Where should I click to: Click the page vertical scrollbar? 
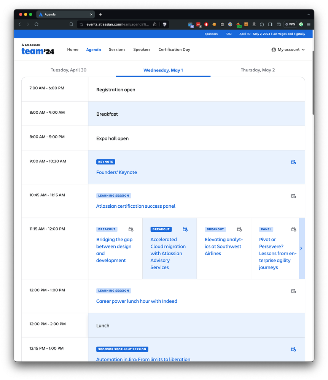313,83
